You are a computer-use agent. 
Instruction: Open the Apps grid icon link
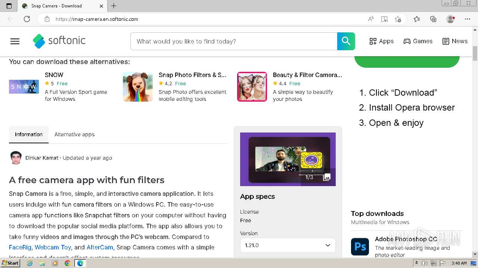[381, 41]
